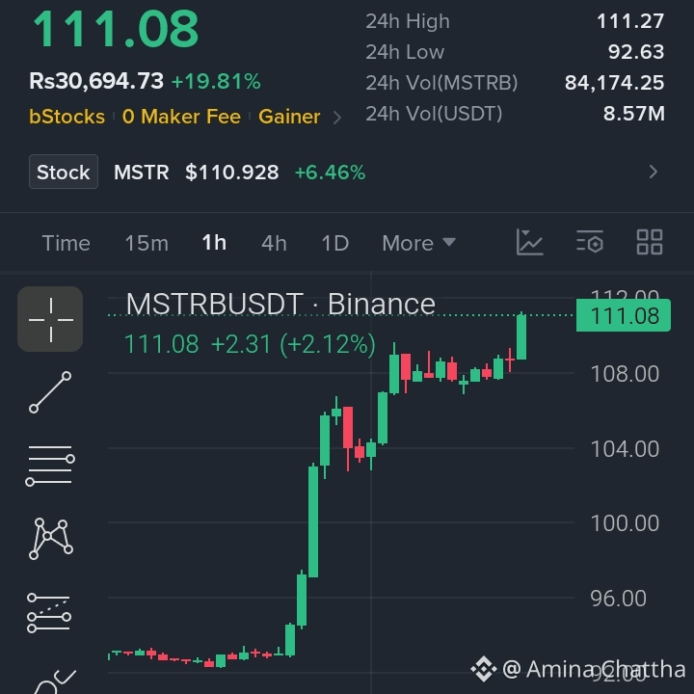The height and width of the screenshot is (694, 694).
Task: Tap the +2.31 (+2.12%) candle change text
Action: [293, 344]
